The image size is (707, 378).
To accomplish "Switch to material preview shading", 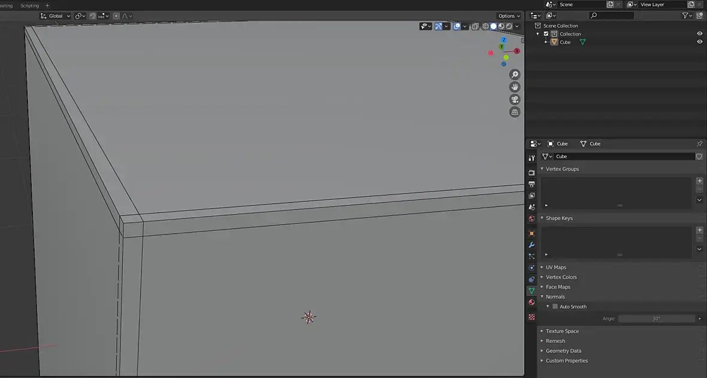I will click(x=501, y=26).
